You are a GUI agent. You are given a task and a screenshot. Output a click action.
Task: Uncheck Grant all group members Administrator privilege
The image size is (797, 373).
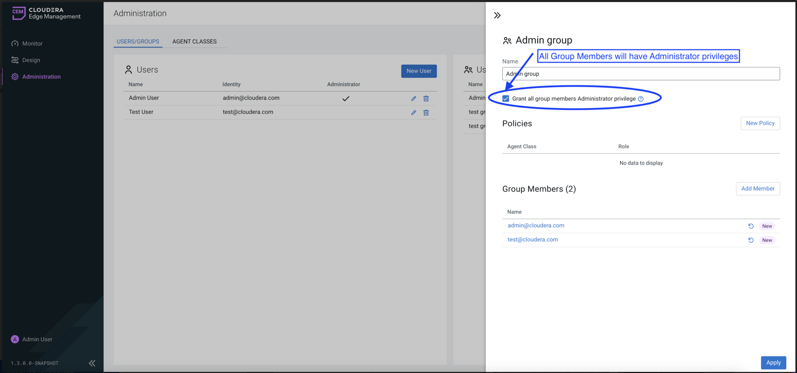(506, 99)
